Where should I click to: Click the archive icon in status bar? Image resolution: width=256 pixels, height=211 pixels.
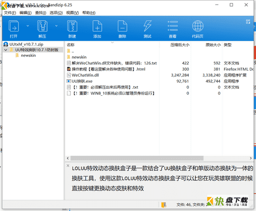164,204
